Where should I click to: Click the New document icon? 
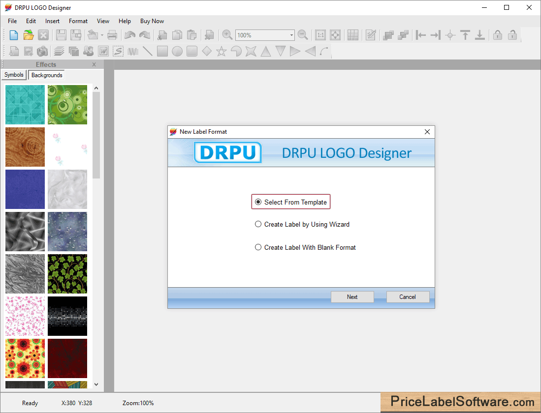click(14, 35)
